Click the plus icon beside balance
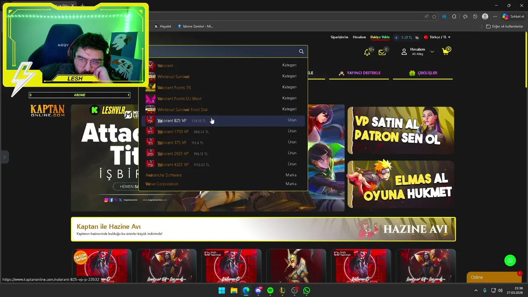The image size is (528, 297). pos(396,38)
